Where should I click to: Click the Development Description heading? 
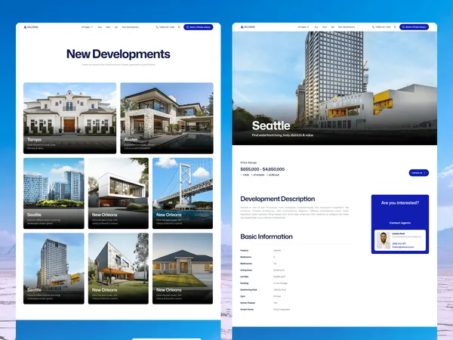point(278,199)
